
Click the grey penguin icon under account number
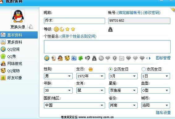coord(110,30)
